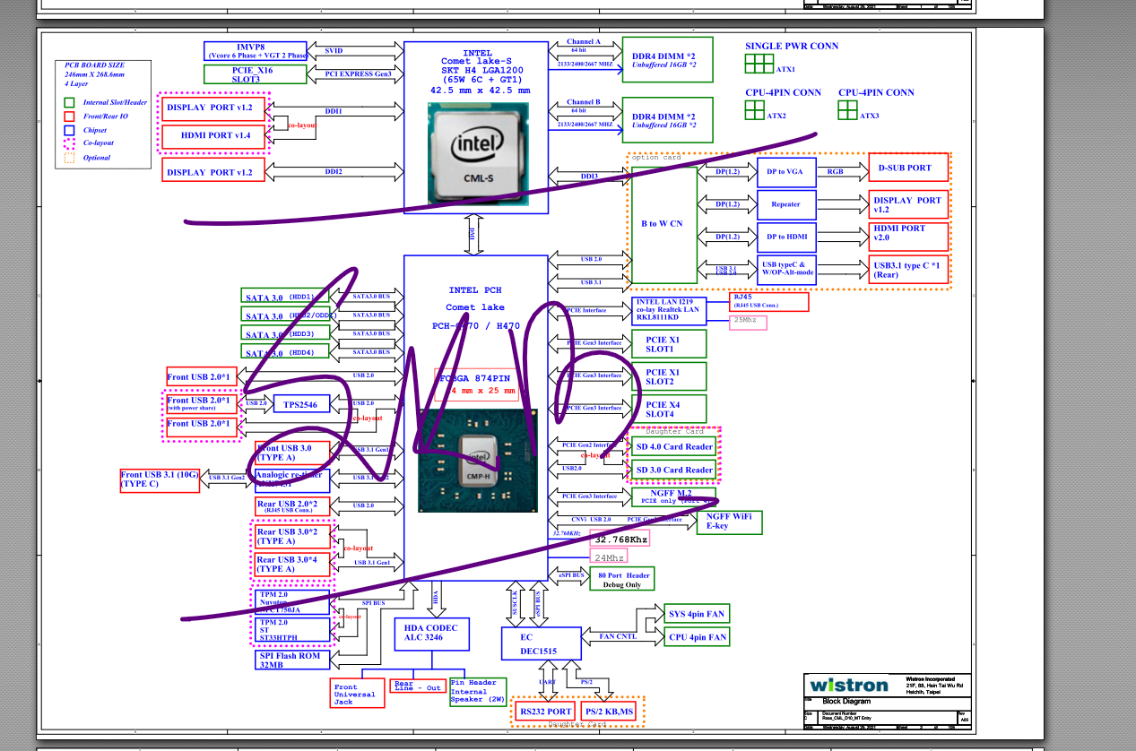Click the PCIE X4 SLOT4 block
Image resolution: width=1136 pixels, height=751 pixels.
(668, 410)
